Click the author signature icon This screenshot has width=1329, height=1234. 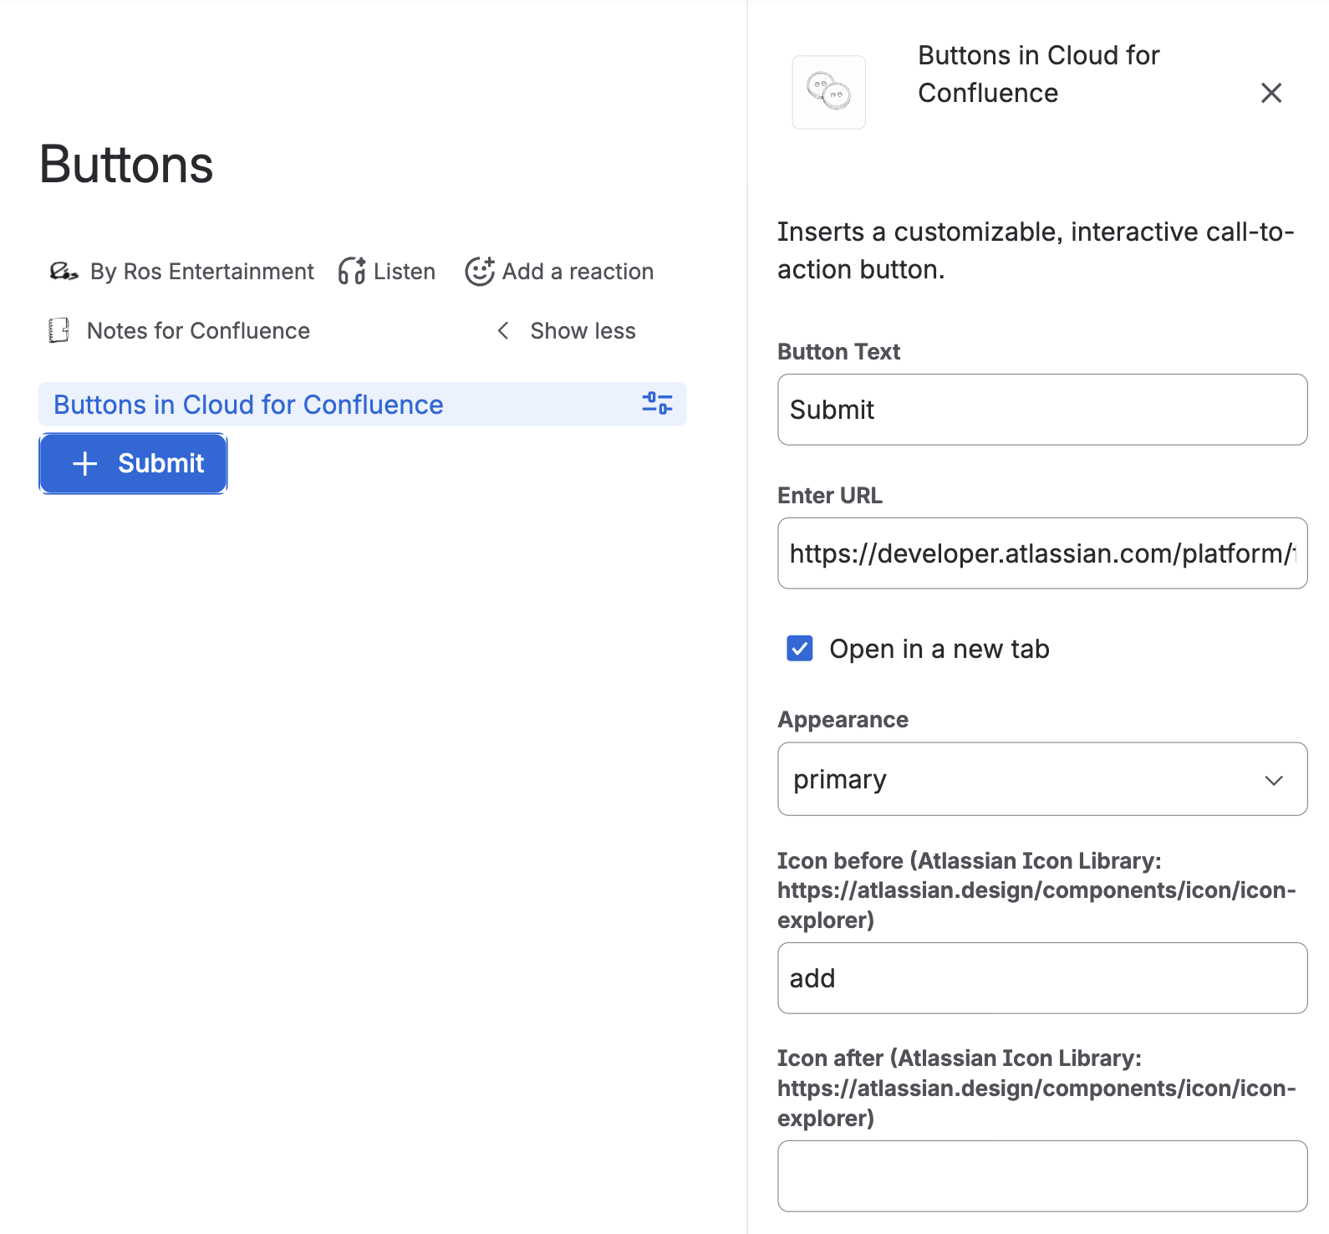(x=64, y=271)
